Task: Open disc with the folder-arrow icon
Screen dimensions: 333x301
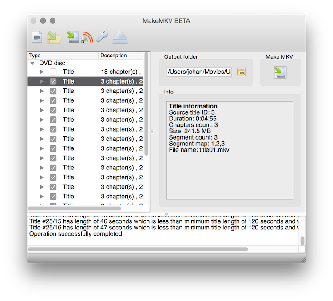Action: coord(54,37)
